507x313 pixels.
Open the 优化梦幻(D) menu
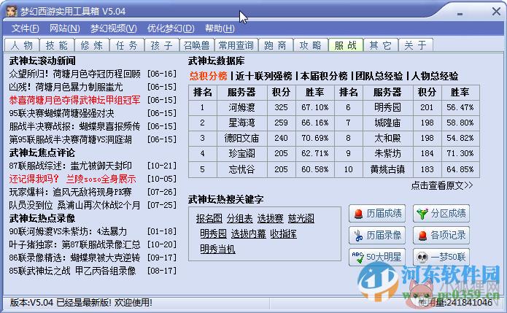[171, 28]
